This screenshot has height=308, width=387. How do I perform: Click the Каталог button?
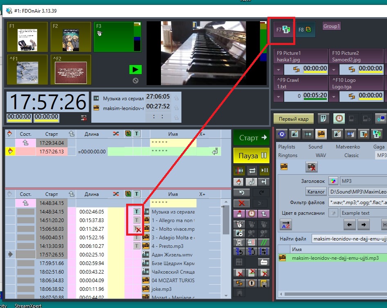point(316,191)
